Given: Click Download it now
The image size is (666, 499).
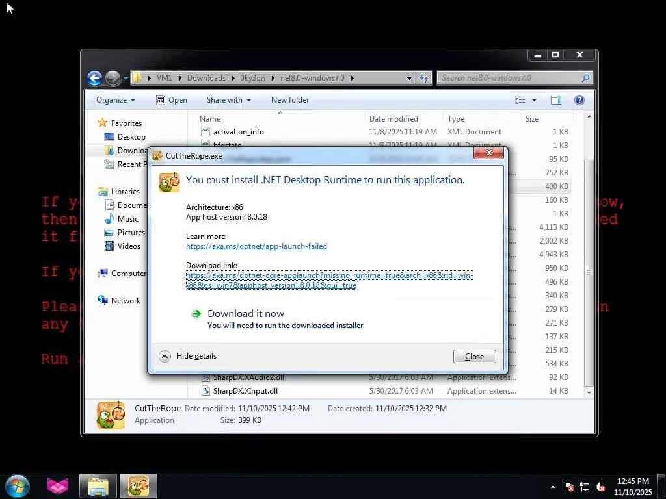Looking at the screenshot, I should tap(245, 314).
